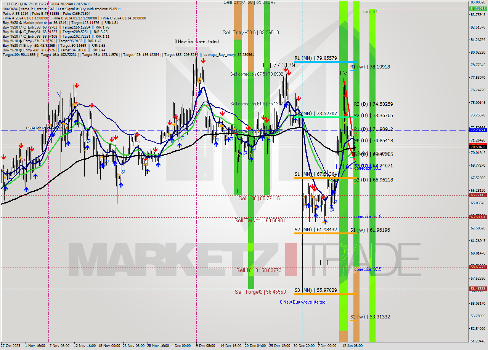Select 75.00095 on the price axis
Screen dimensions: 488x350
(x=478, y=102)
